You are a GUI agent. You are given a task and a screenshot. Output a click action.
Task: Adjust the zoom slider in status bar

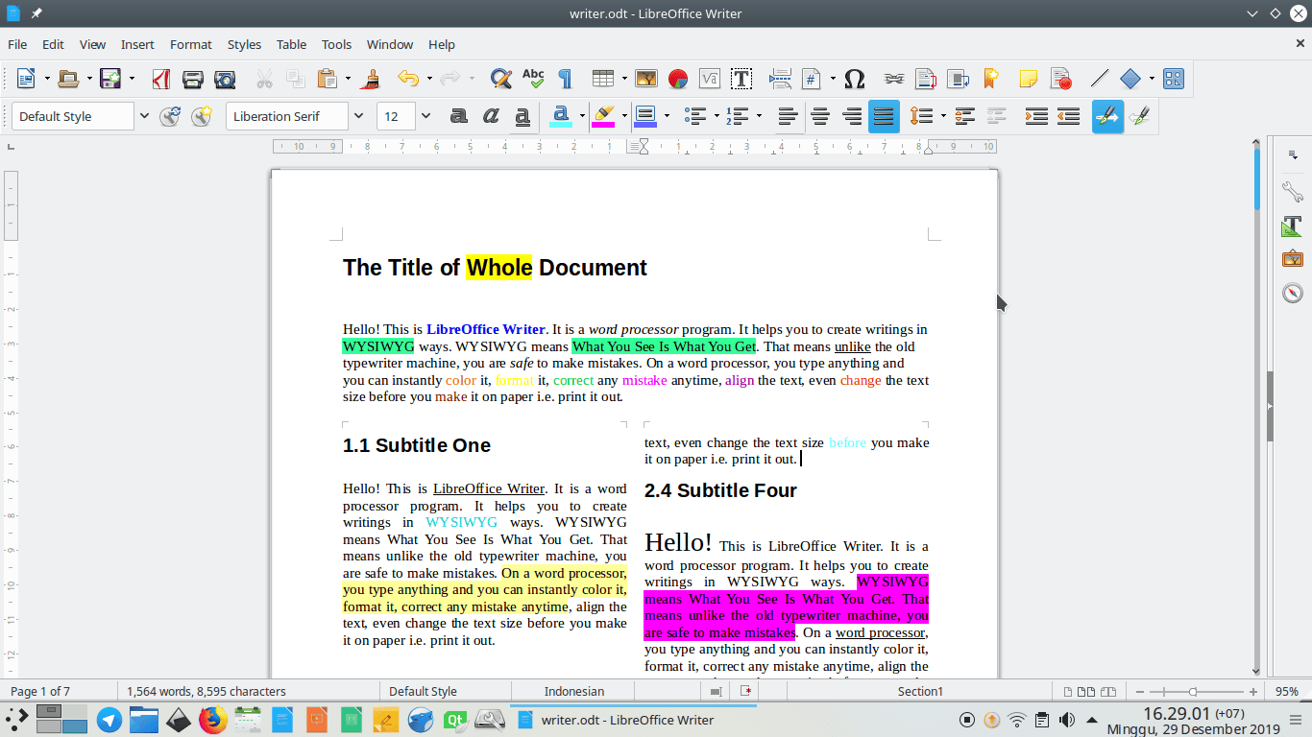click(1193, 691)
